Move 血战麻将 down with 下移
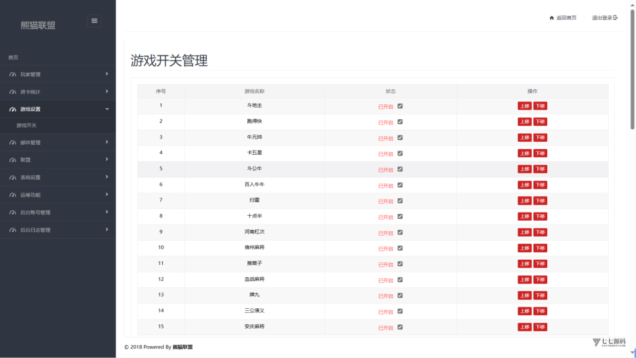The width and height of the screenshot is (636, 358). [540, 280]
